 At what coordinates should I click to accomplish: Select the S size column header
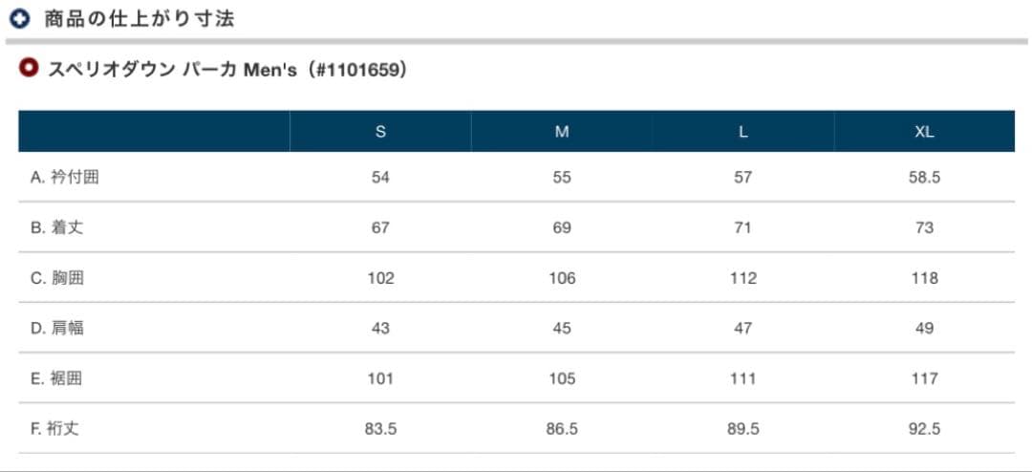380,132
